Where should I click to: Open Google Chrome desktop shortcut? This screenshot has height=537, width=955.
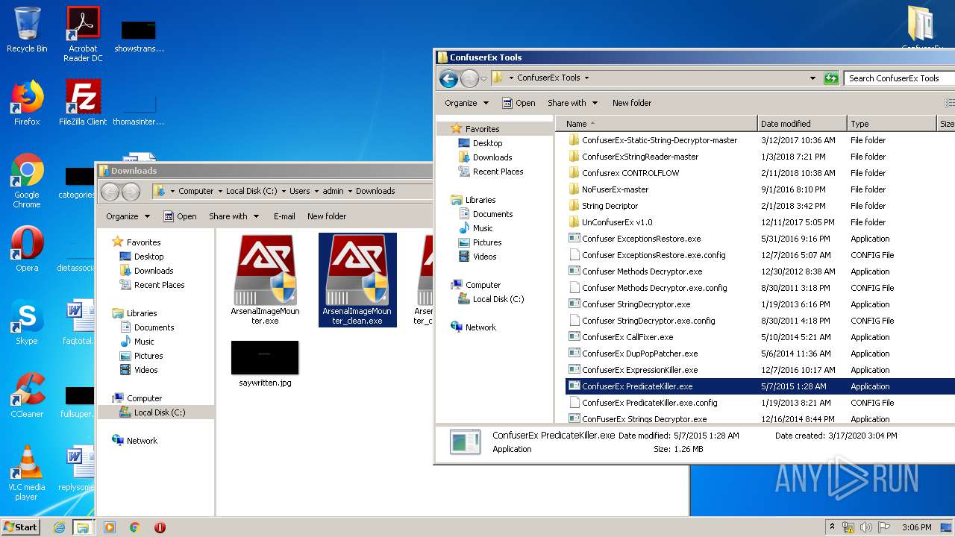(27, 181)
